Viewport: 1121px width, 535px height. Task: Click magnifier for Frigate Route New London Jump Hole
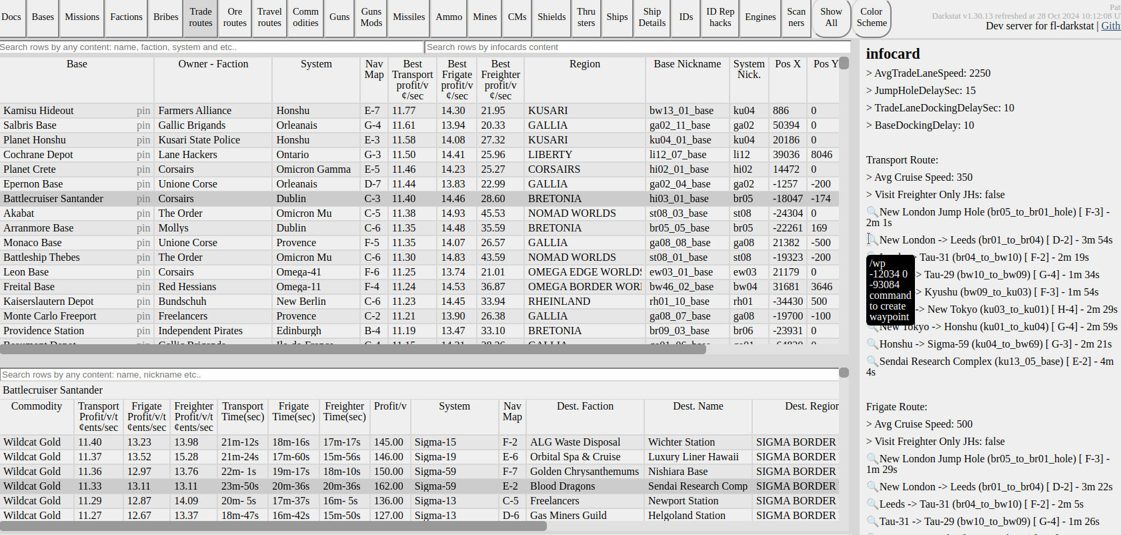[x=872, y=459]
